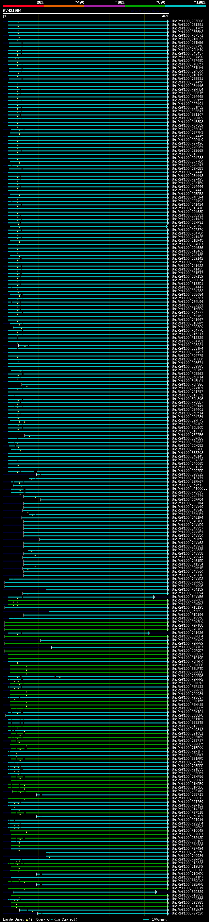
Task: Select the UniRef100_C0PAQ4 label
Action: point(187,499)
